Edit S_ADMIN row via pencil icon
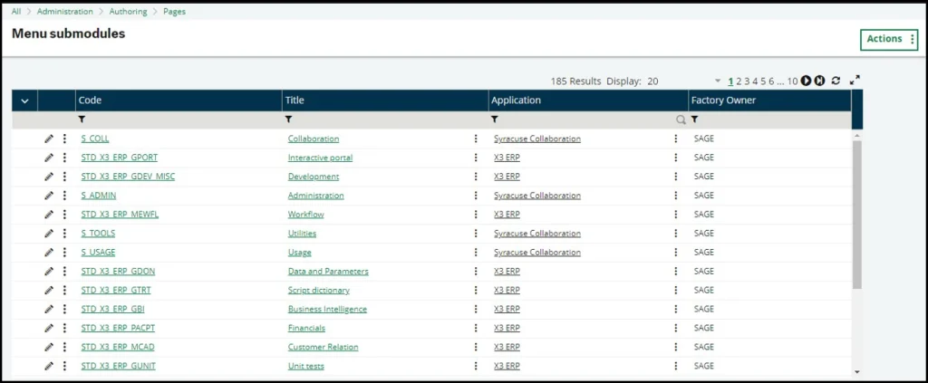Screen dimensions: 928x383 click(x=49, y=196)
